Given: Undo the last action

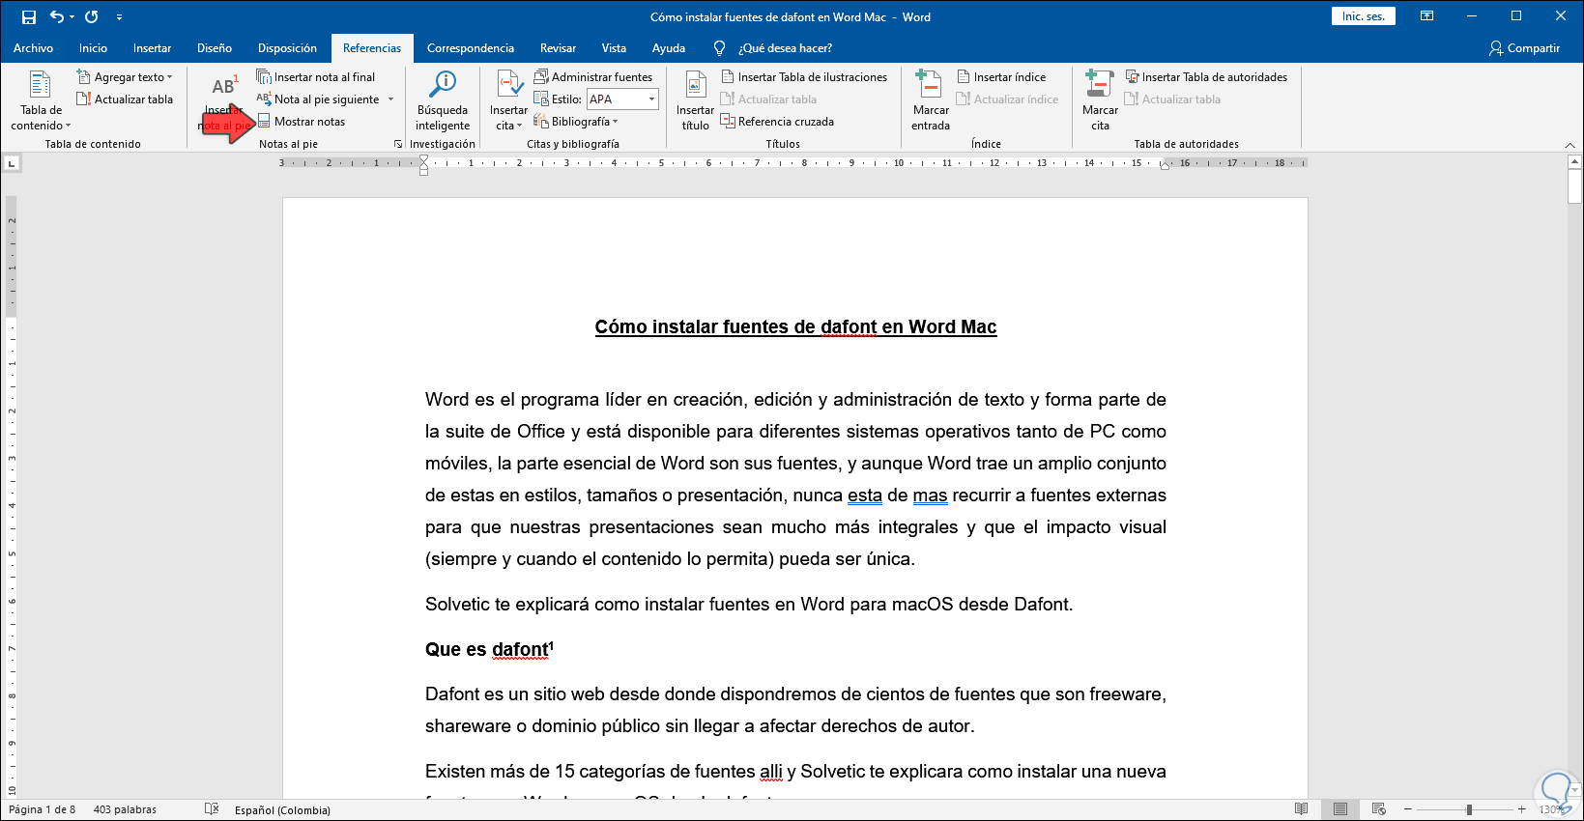Looking at the screenshot, I should click(x=57, y=17).
